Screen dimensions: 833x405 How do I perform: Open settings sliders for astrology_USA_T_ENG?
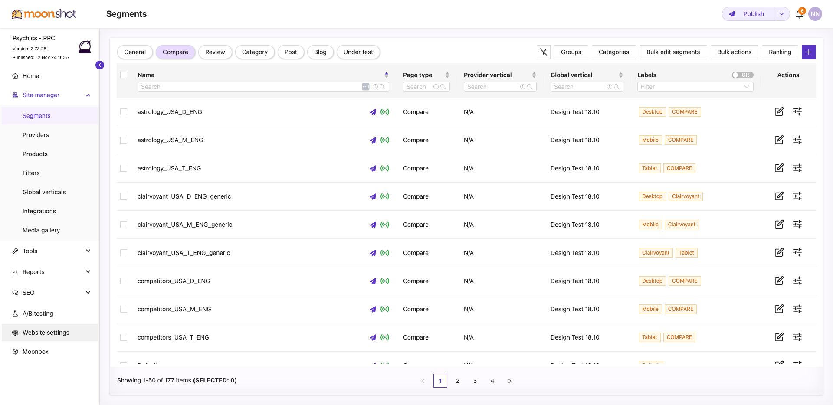[x=797, y=168]
